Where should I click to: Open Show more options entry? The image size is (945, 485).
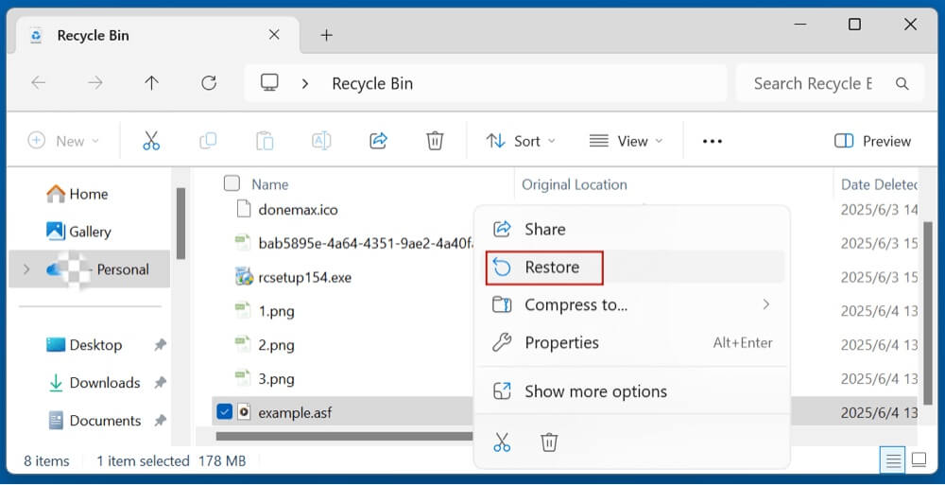click(595, 391)
